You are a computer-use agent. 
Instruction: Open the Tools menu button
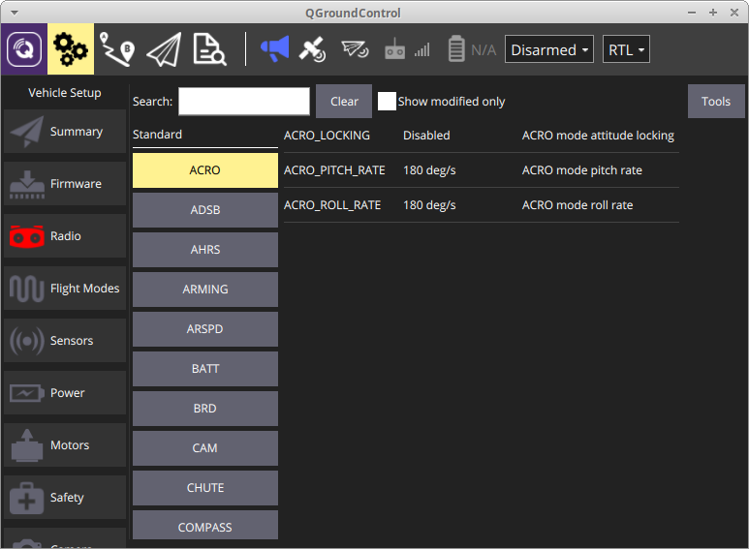tap(716, 102)
